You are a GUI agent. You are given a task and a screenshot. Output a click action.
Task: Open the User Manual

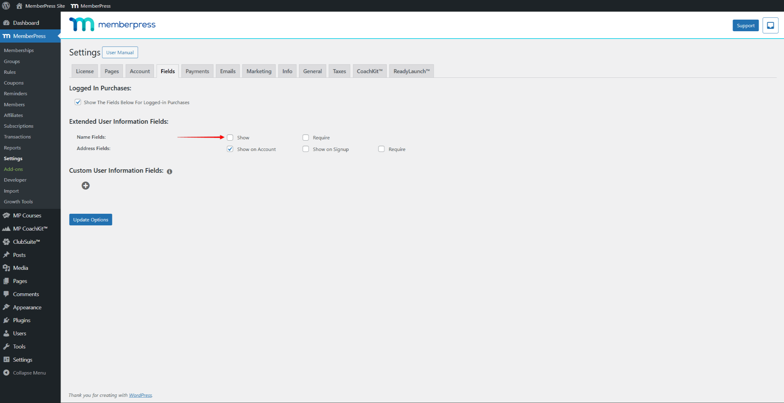(120, 52)
